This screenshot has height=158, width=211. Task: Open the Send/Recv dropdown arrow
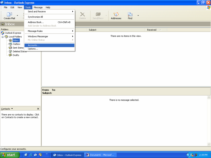106,15
